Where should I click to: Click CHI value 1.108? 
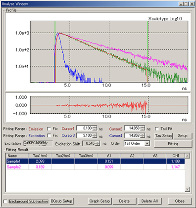click(x=176, y=161)
